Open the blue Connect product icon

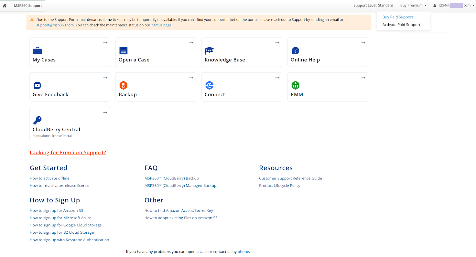point(209,85)
